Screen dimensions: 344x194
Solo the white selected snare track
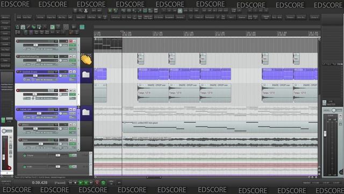click(74, 91)
